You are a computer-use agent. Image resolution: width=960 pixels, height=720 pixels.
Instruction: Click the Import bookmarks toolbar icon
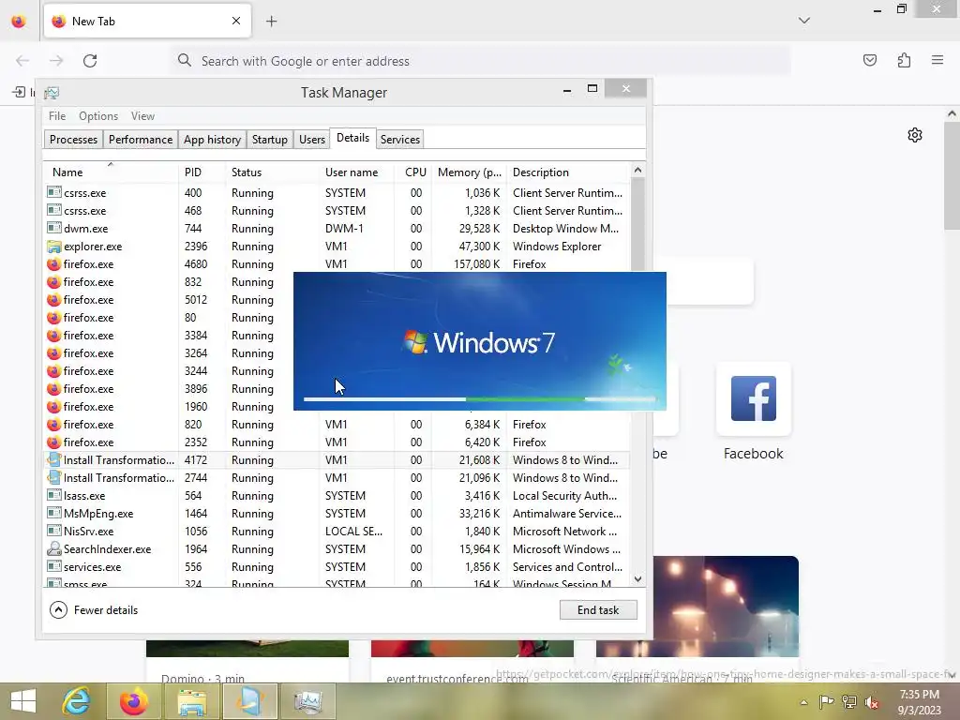19,92
